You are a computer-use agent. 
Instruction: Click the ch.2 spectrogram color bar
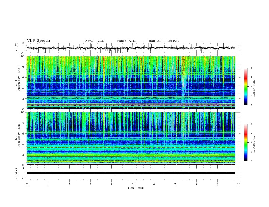(x=246, y=142)
